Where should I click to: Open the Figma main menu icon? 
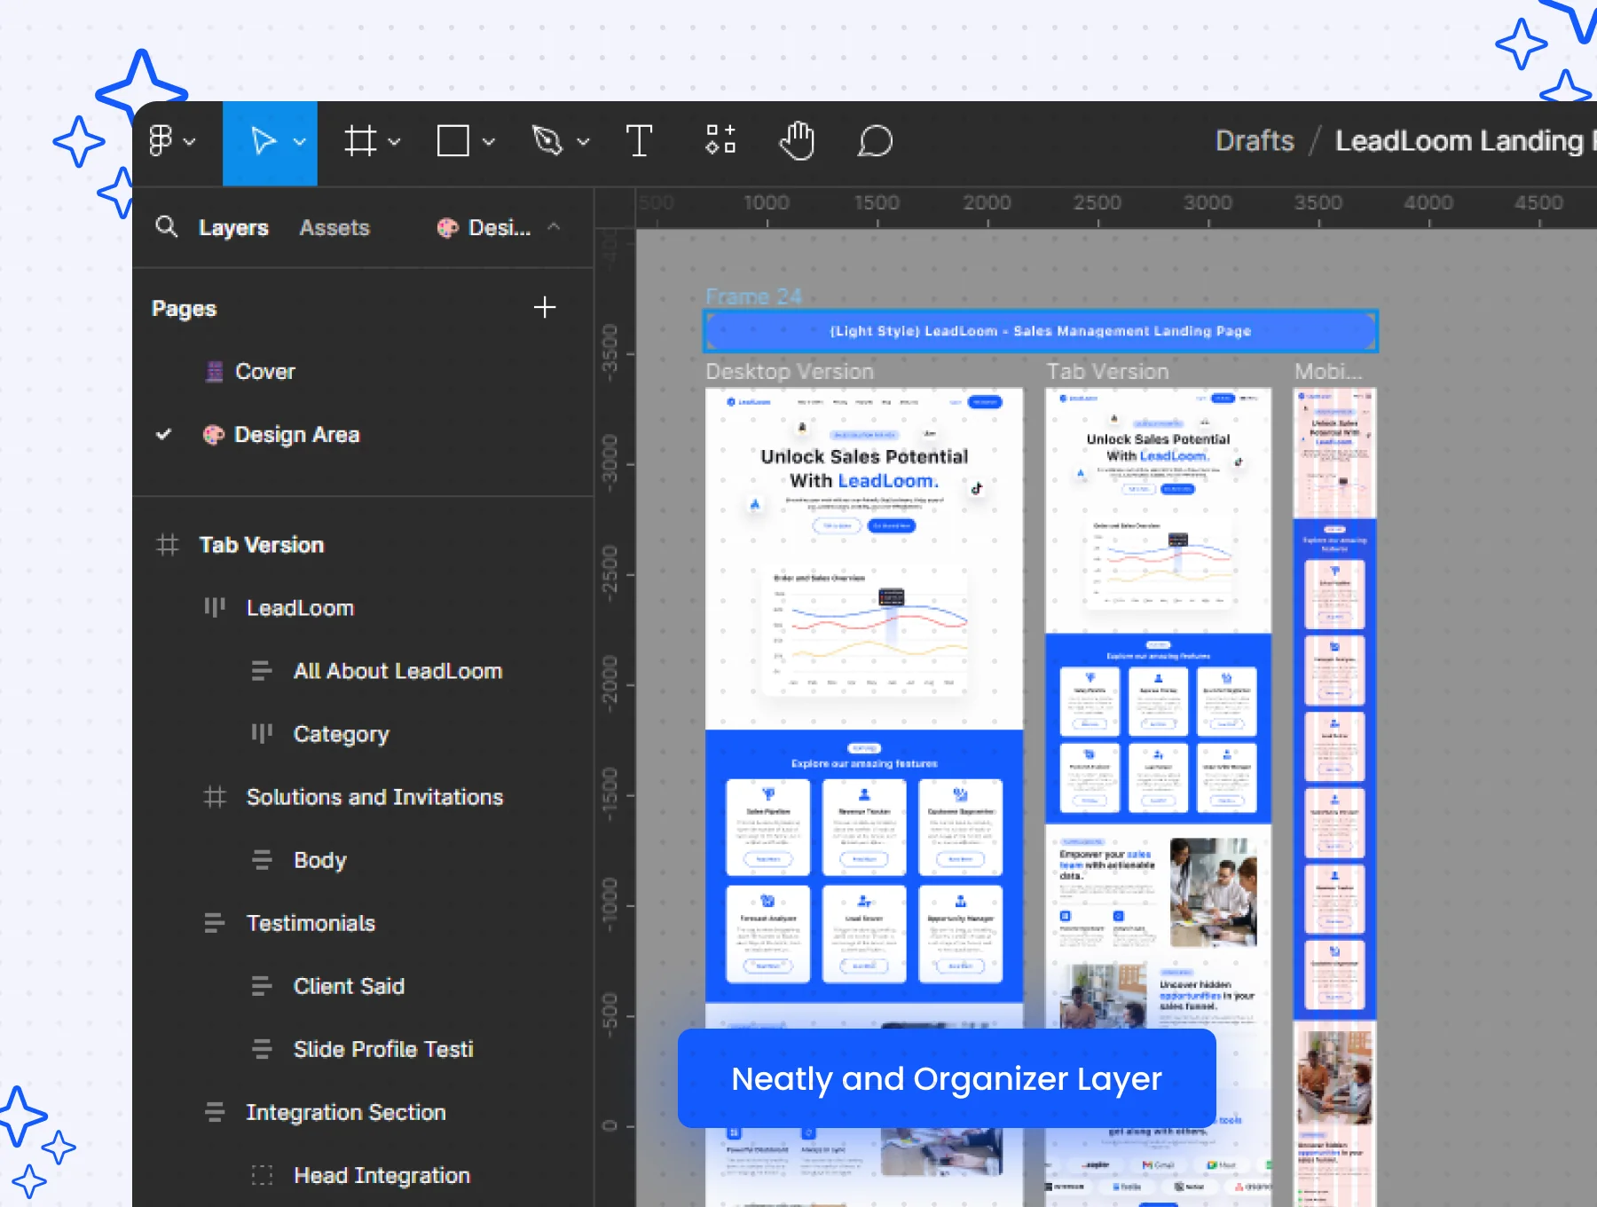coord(161,140)
